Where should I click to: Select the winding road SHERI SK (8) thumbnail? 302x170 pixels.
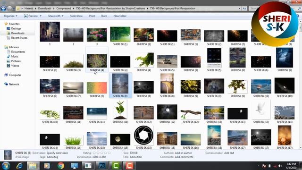pos(167,84)
